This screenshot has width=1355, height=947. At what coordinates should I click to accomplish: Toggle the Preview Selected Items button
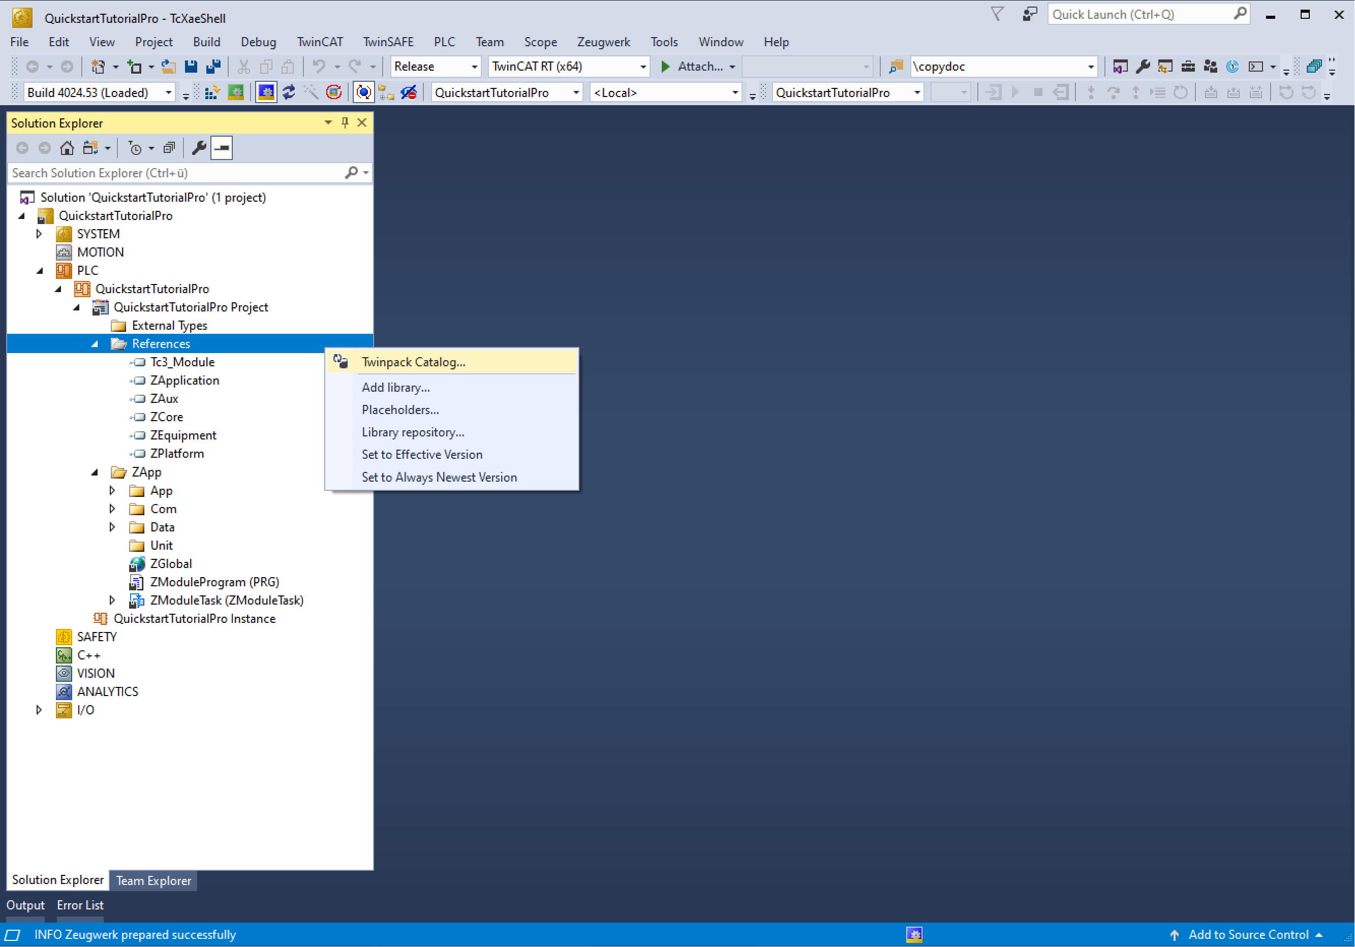[x=222, y=148]
